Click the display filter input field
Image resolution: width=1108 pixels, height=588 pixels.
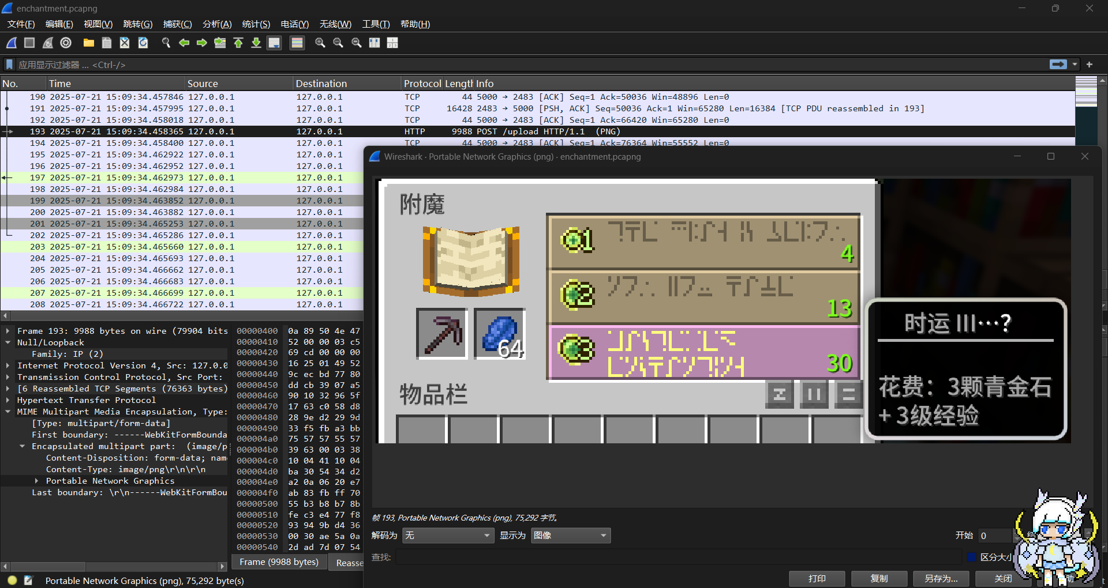519,65
